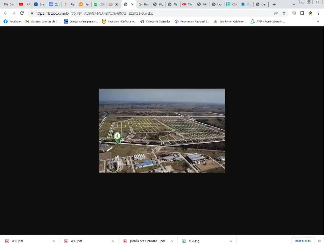Image resolution: width=326 pixels, height=244 pixels.
Task: Open the side panel icon
Action: coord(302,13)
